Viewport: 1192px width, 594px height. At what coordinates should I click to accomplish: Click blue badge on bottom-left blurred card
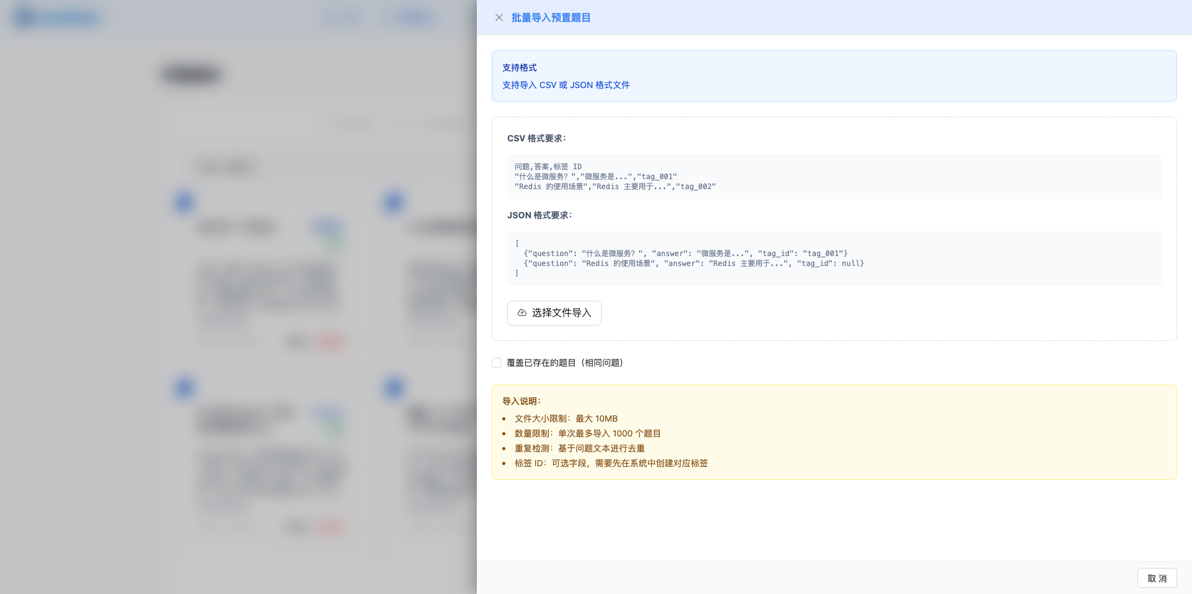(x=184, y=388)
